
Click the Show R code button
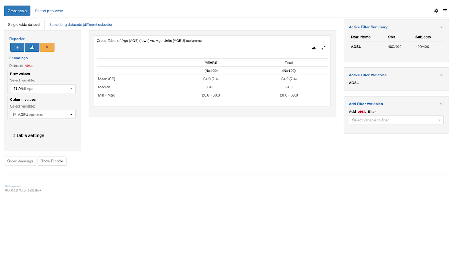52,161
